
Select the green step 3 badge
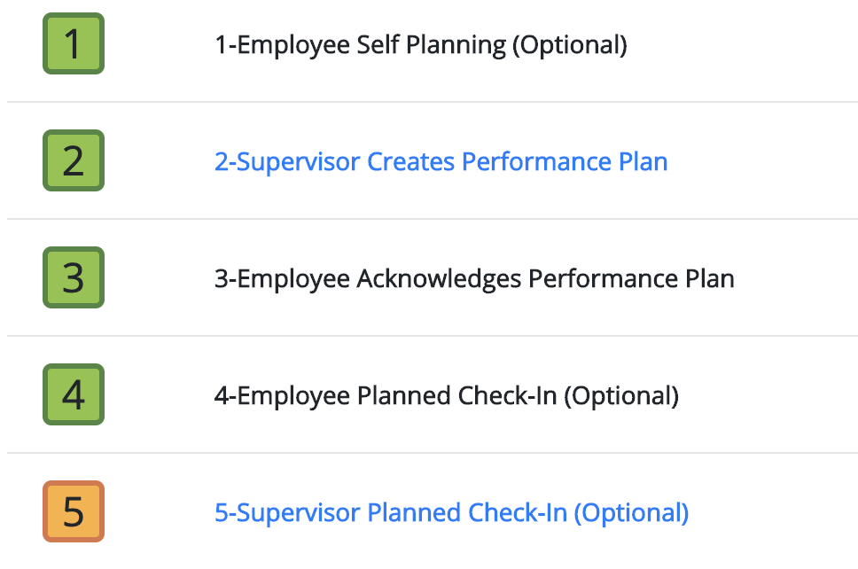(x=74, y=277)
